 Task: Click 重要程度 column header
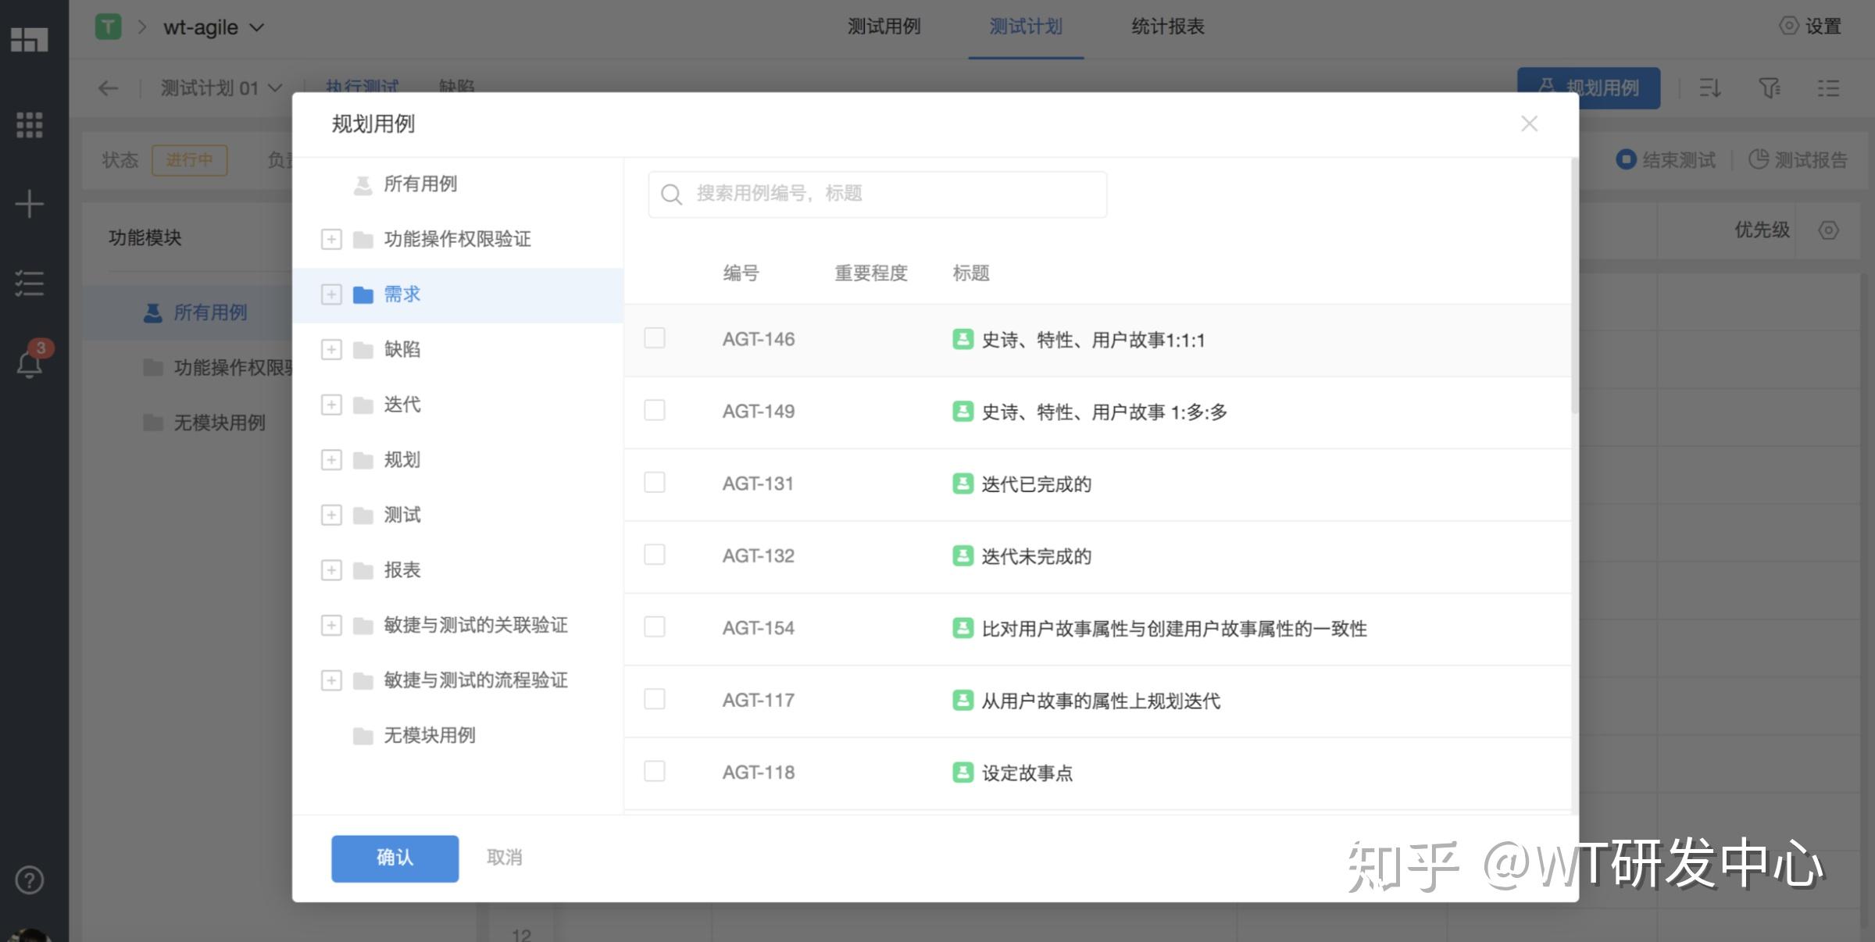pos(871,273)
